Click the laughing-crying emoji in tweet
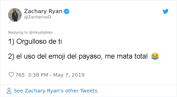This screenshot has height=97, width=177. (x=155, y=56)
